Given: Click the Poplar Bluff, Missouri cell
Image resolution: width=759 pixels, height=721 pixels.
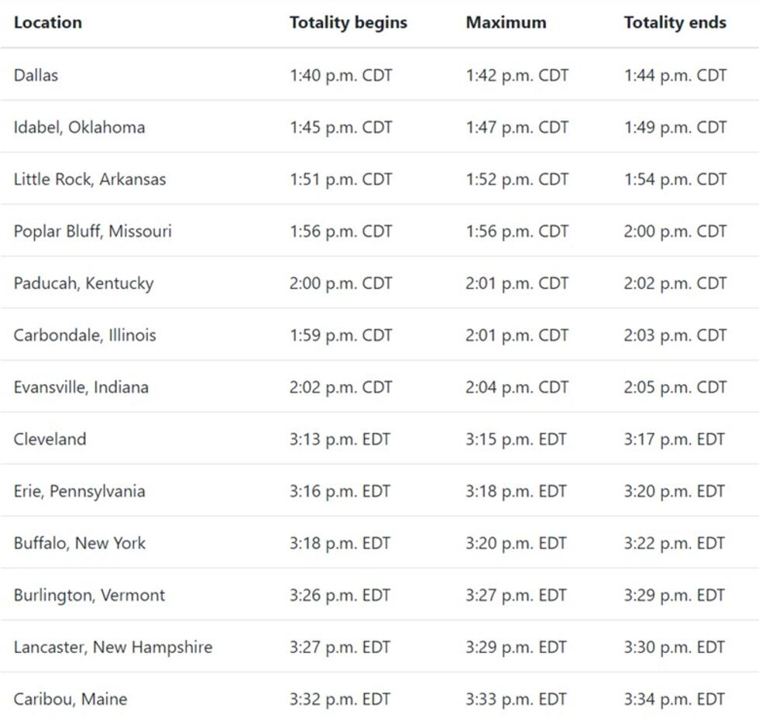Looking at the screenshot, I should [92, 231].
